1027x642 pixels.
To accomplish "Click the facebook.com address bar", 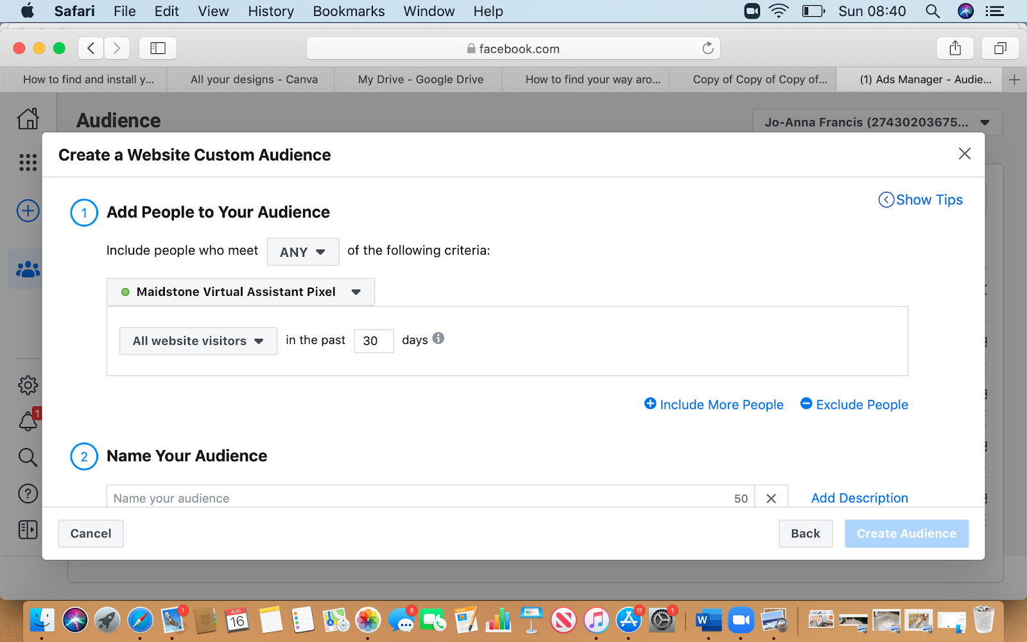I will [513, 48].
